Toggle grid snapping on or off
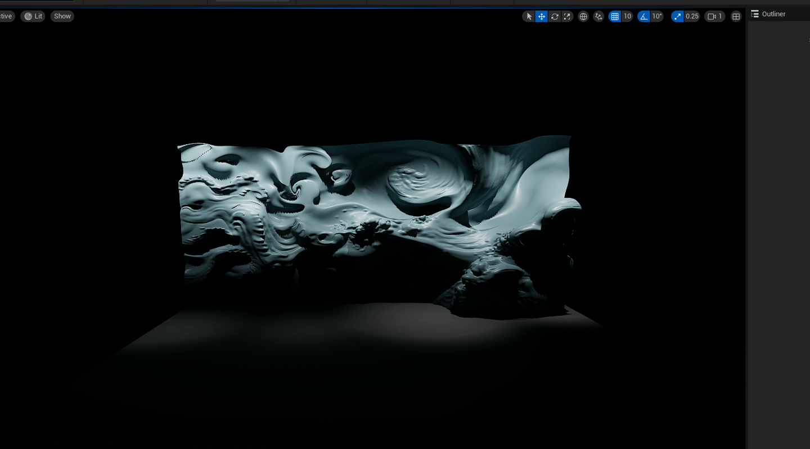 point(615,16)
